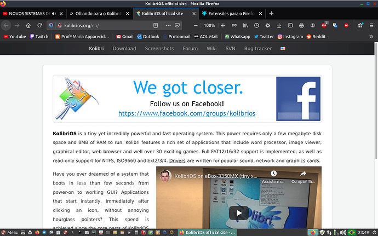Screen dimensions: 378x236
Task: Open the Library icon in toolbar
Action: [x=246, y=25]
